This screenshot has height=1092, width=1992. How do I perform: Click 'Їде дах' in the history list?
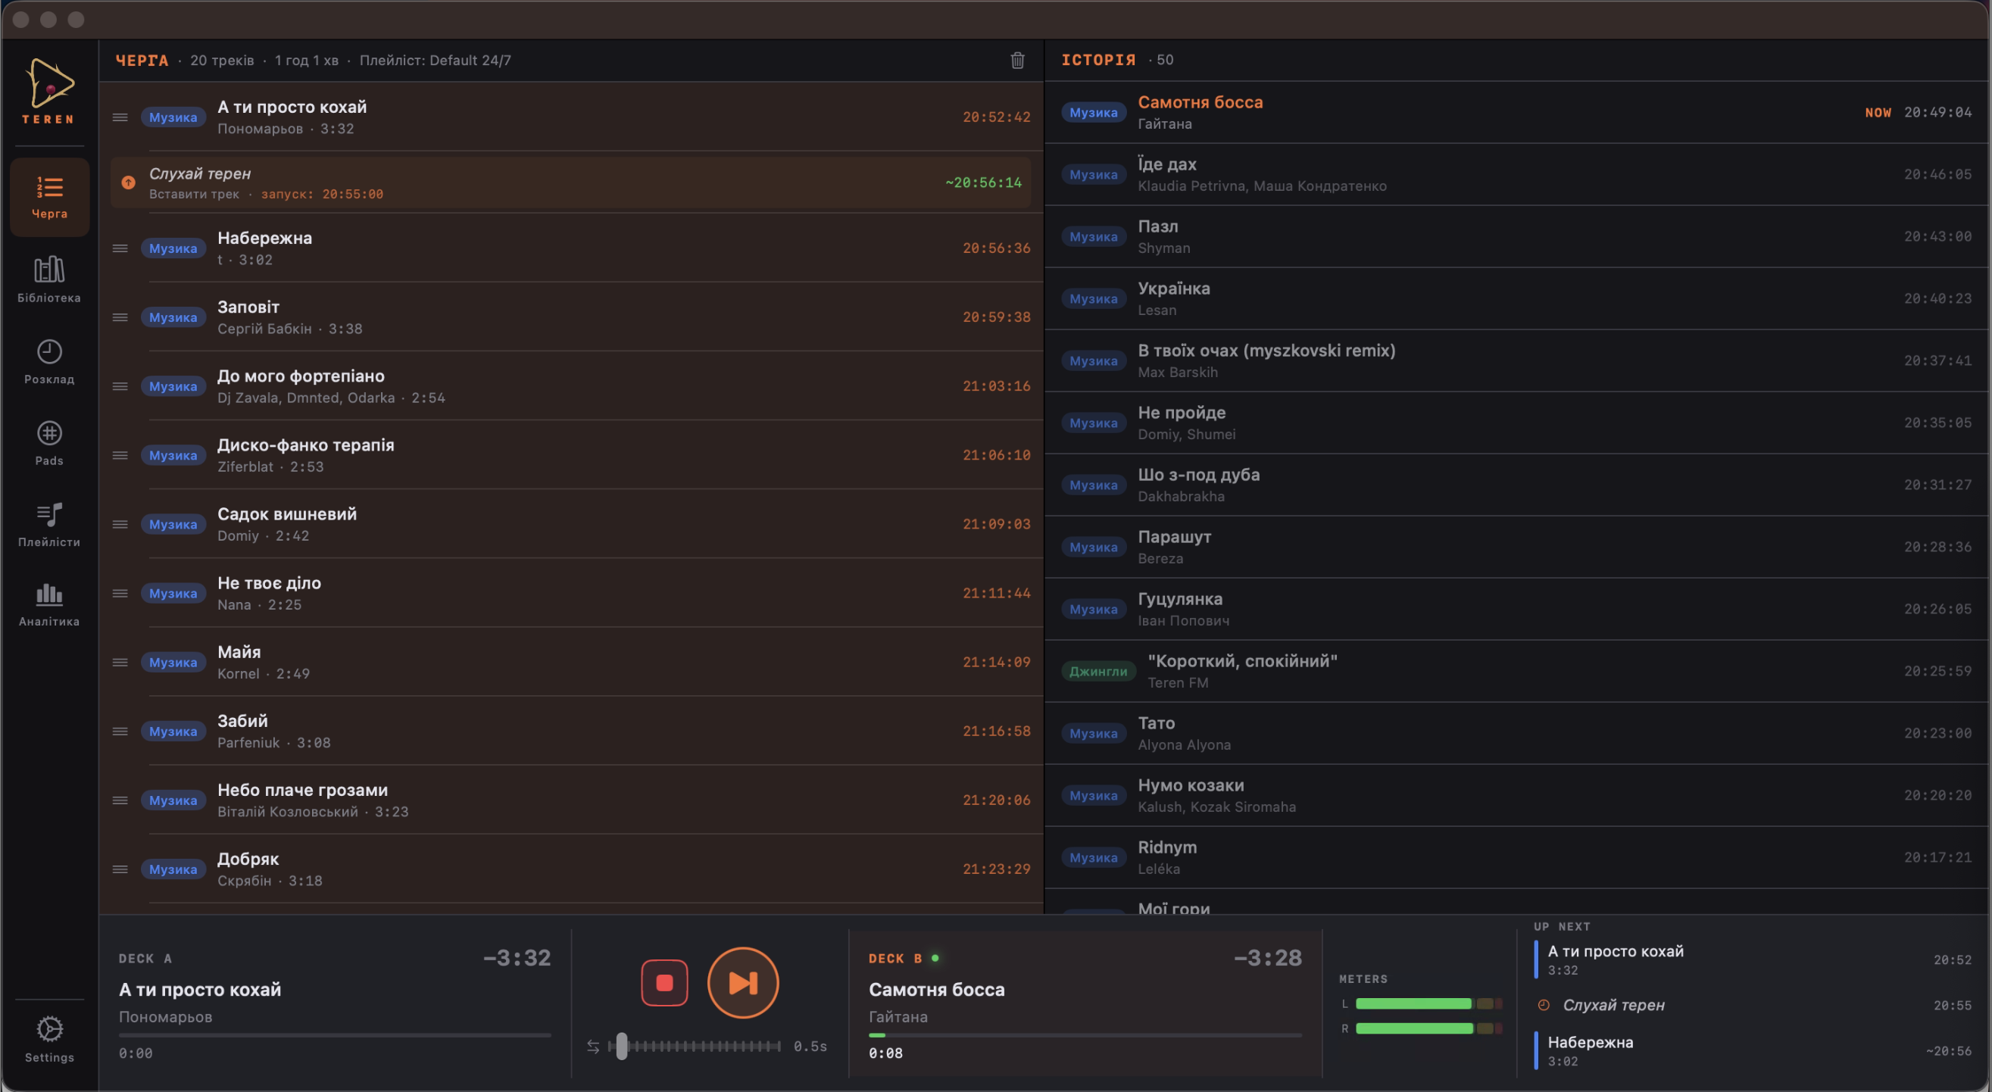1516,174
